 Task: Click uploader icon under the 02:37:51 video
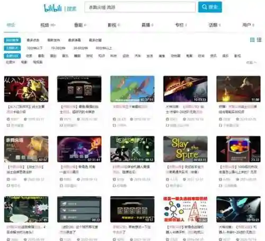point(114,125)
